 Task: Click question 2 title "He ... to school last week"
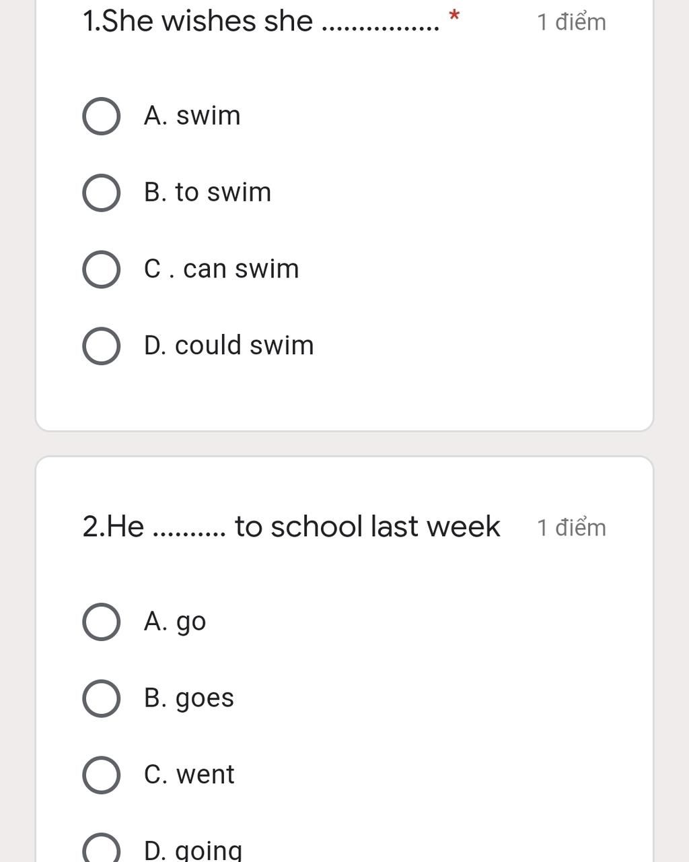click(x=291, y=527)
